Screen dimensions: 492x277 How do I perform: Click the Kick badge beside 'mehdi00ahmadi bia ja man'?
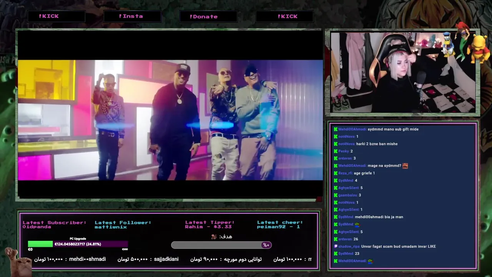point(336,217)
